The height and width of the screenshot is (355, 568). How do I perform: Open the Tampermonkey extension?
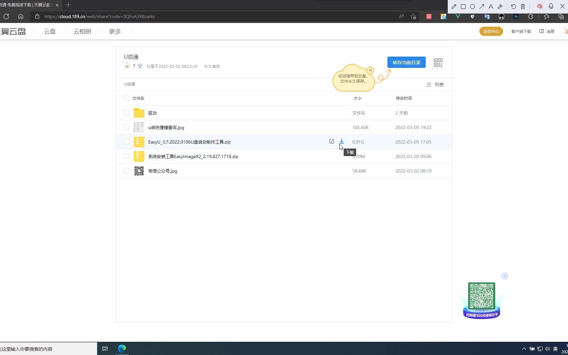(x=501, y=16)
